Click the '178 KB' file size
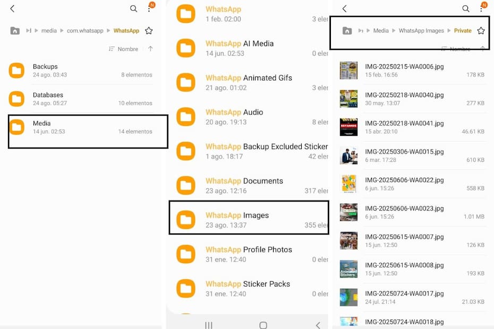This screenshot has height=329, width=494. (475, 75)
